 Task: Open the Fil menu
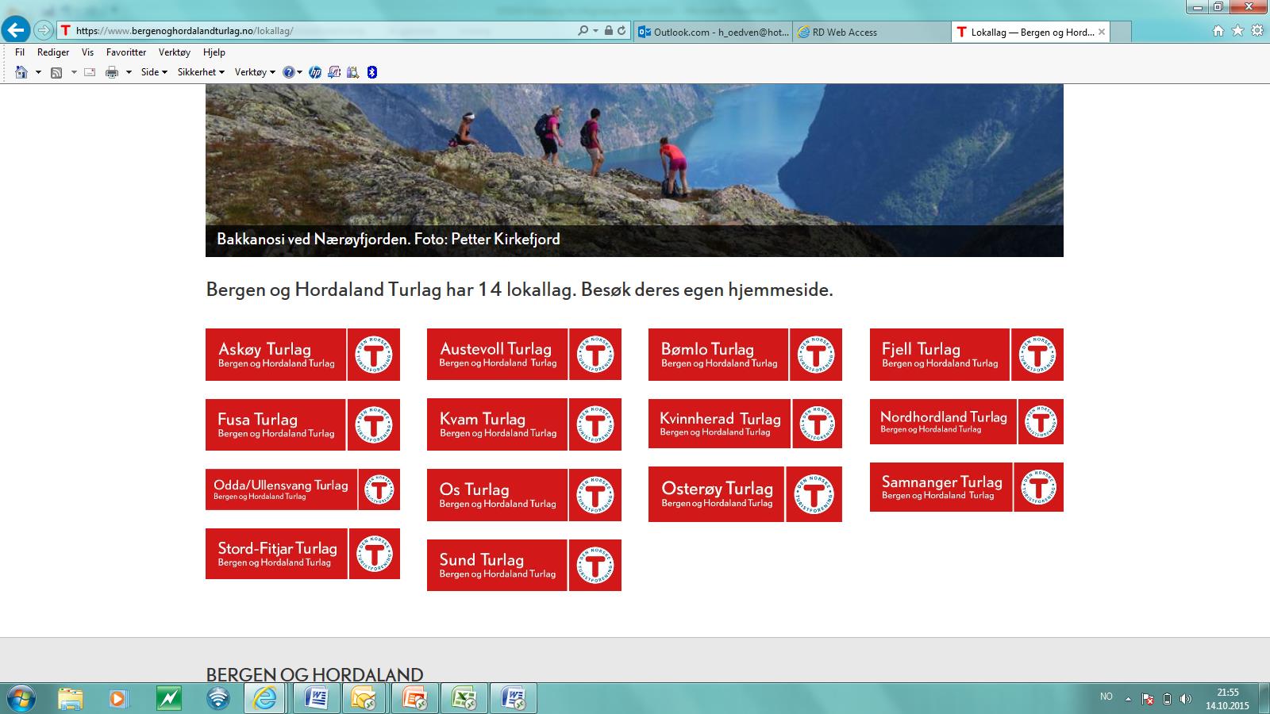pyautogui.click(x=20, y=52)
